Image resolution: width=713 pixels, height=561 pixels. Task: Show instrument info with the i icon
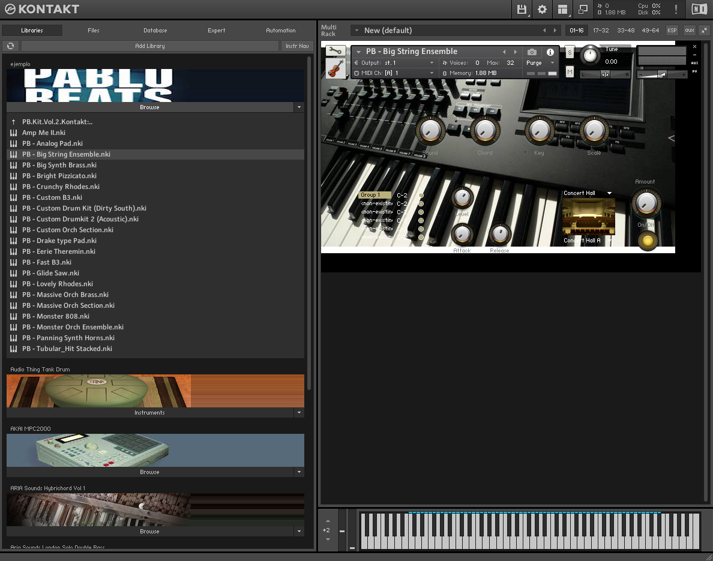[550, 52]
